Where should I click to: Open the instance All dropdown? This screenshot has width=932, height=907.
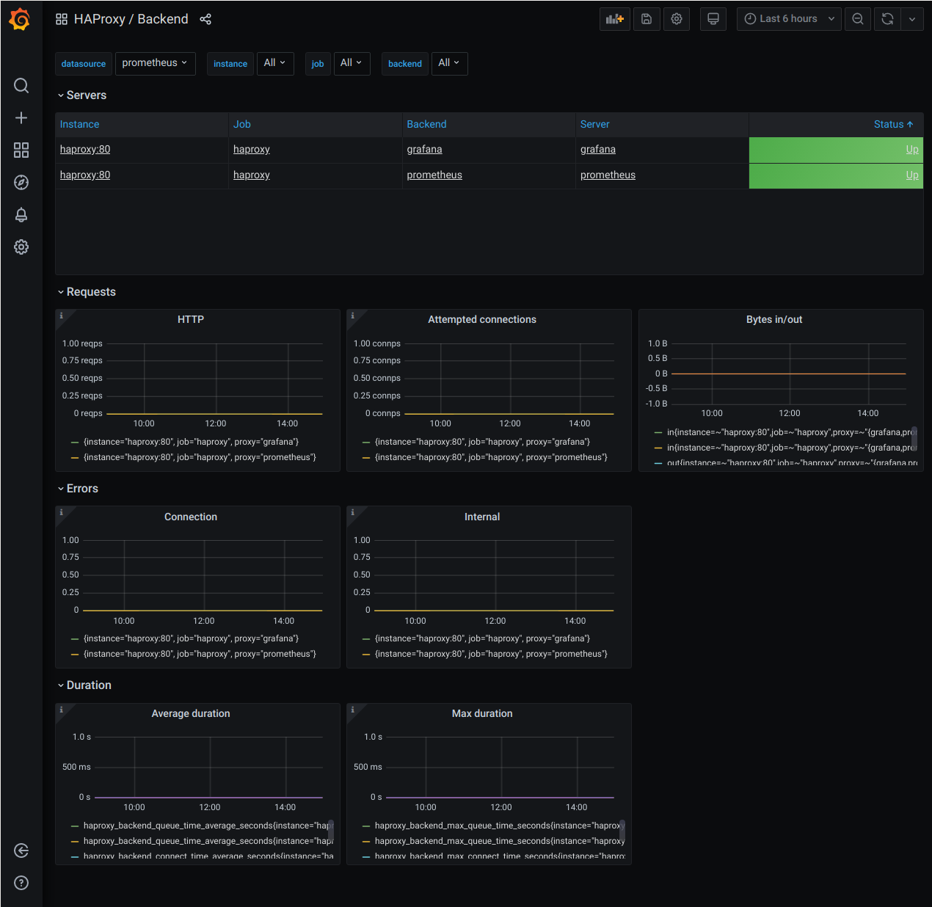(274, 63)
